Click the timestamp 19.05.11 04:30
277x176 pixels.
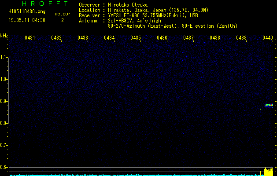tap(27, 20)
